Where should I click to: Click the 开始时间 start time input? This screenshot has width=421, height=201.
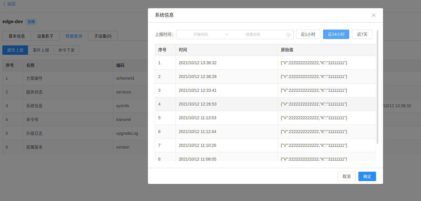coord(201,35)
